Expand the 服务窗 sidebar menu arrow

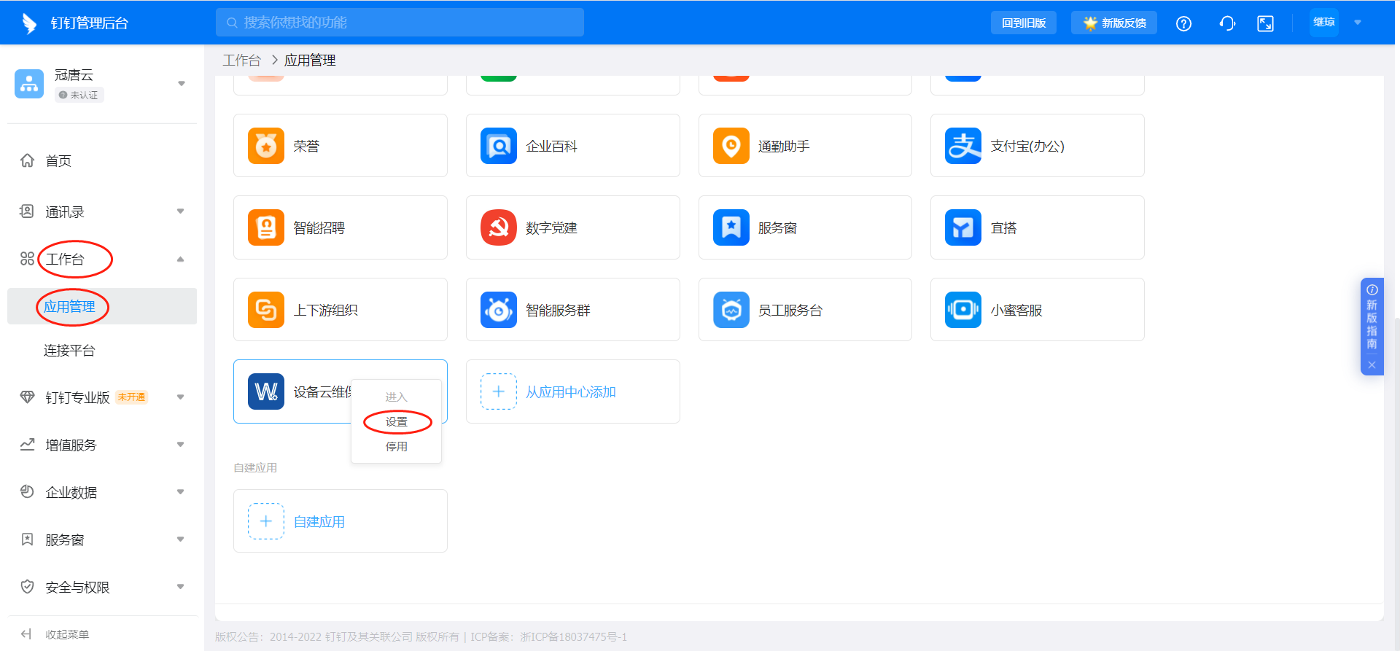click(180, 539)
